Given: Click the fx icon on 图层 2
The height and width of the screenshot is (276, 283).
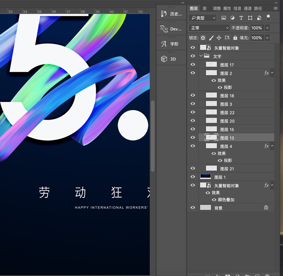Looking at the screenshot, I should 266,73.
